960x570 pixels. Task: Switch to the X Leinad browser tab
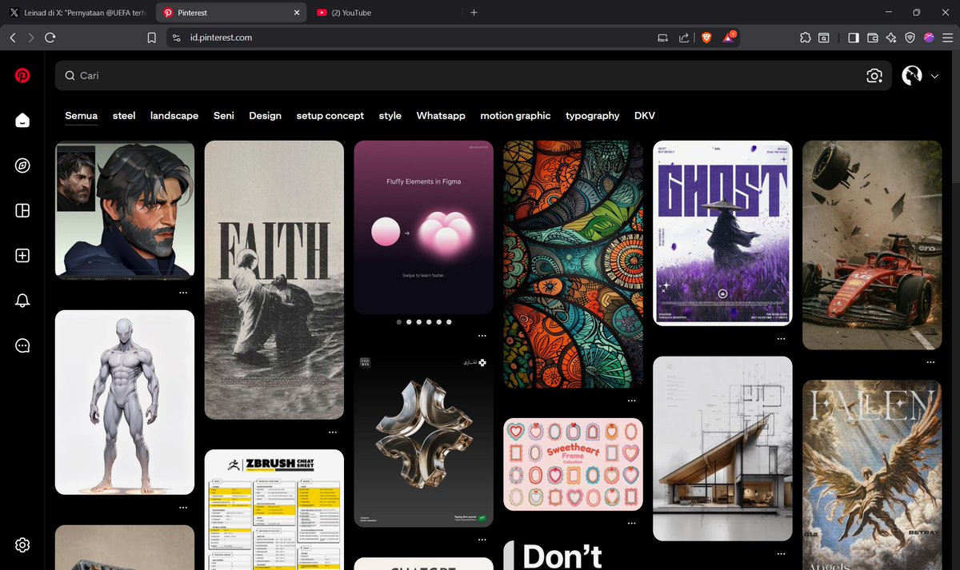click(x=77, y=13)
